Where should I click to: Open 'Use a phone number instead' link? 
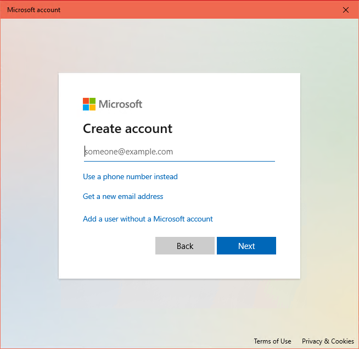130,176
